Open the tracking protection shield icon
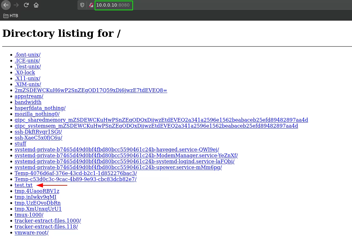 (82, 5)
